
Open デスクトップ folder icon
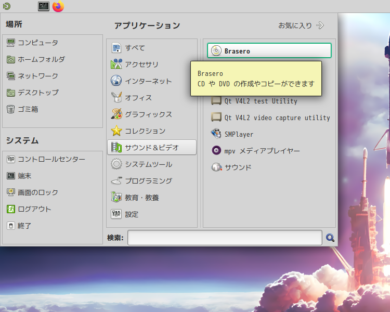pyautogui.click(x=11, y=93)
